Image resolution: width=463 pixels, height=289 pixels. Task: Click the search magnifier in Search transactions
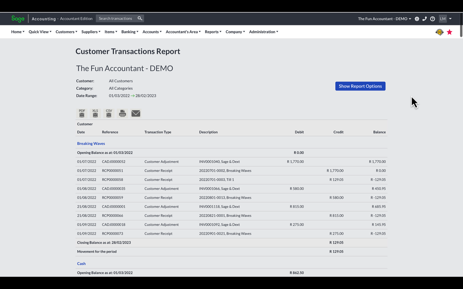140,18
